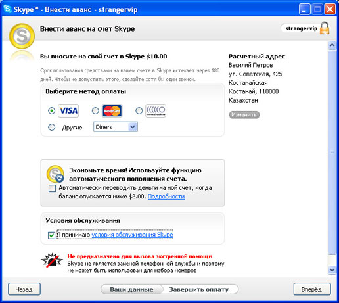Click the MasterCard logo
339x303 pixels.
point(112,110)
